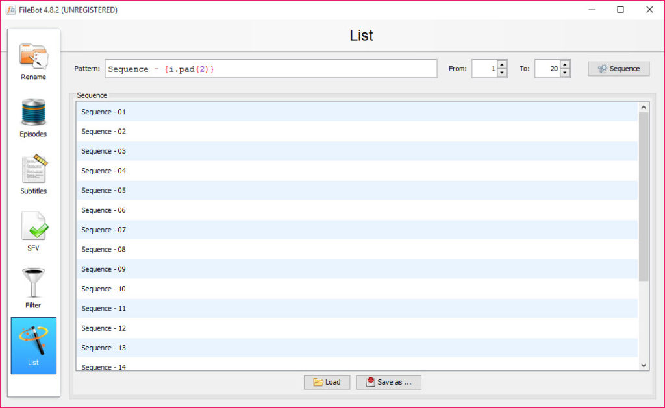Close the FileBot window
Image resolution: width=665 pixels, height=408 pixels.
(x=649, y=10)
